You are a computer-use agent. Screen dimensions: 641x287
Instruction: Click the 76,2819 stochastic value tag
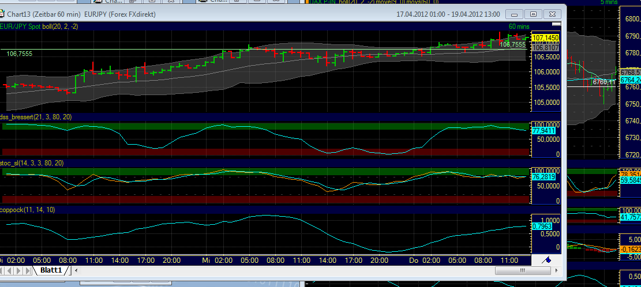pyautogui.click(x=543, y=177)
